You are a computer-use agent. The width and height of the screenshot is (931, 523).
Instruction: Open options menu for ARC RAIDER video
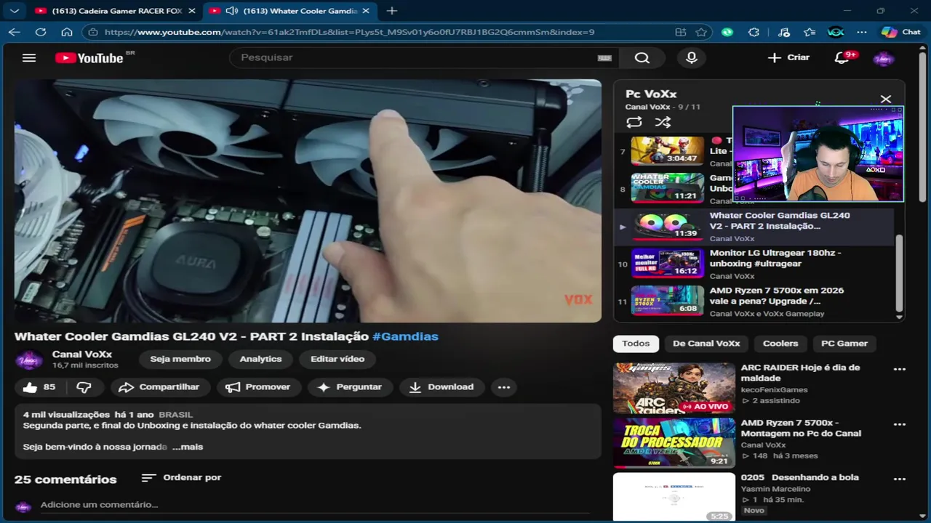click(x=900, y=369)
